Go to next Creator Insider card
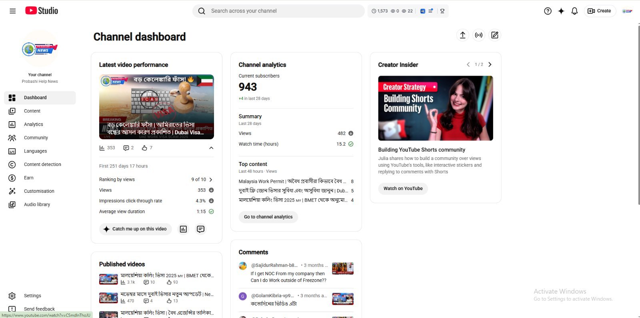640x318 pixels. point(490,64)
